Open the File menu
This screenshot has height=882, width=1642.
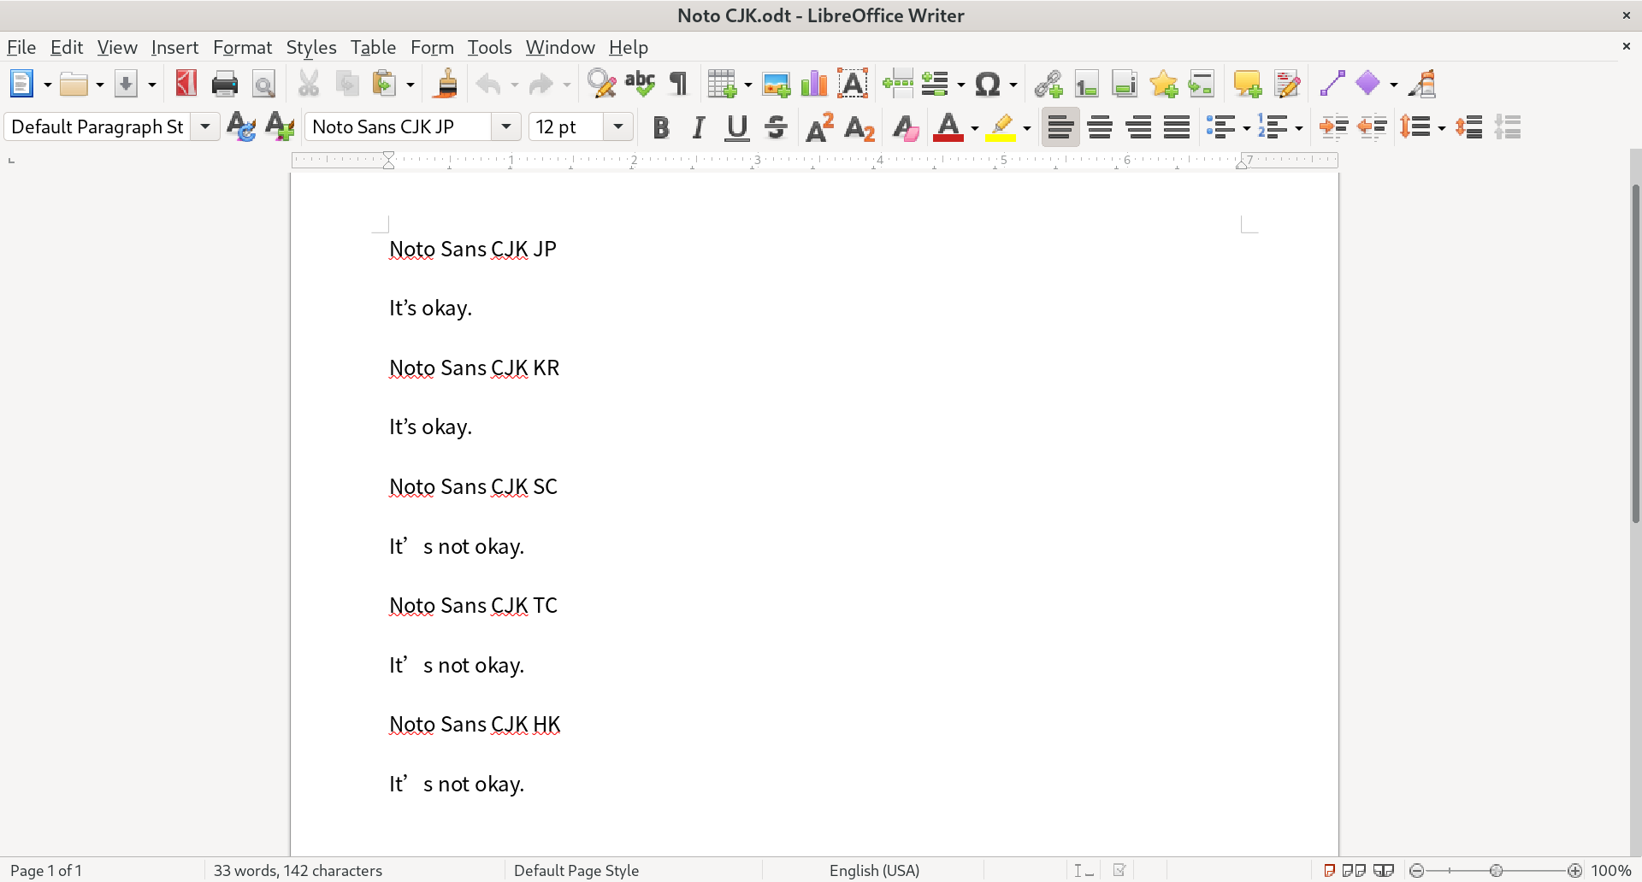tap(21, 47)
